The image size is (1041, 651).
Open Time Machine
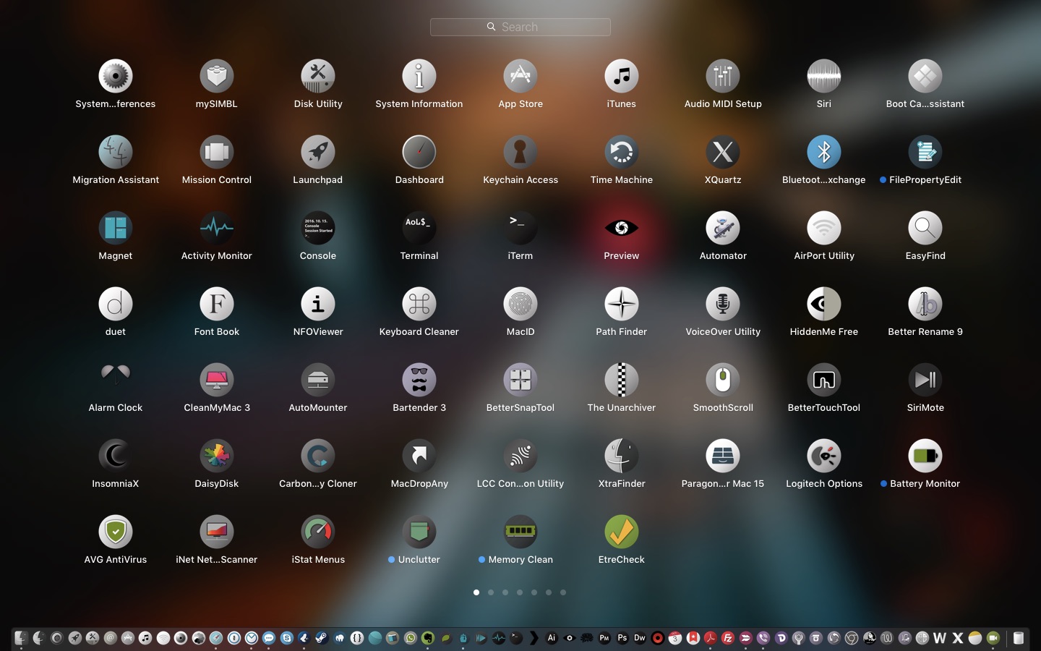pos(622,152)
